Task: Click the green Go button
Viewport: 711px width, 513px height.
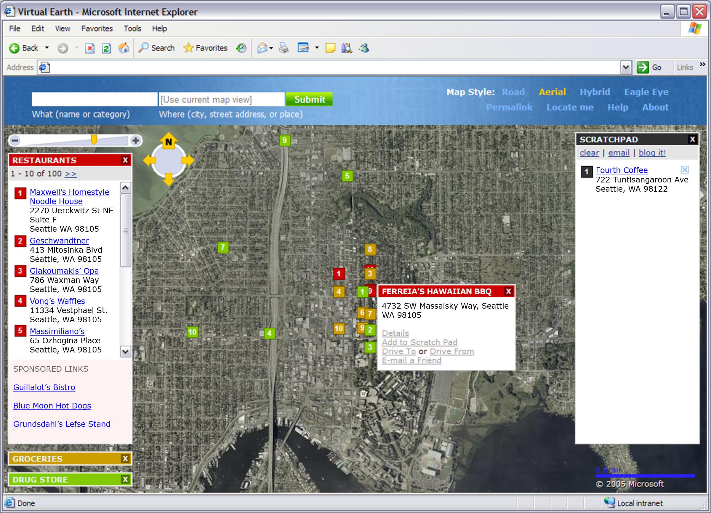Action: pos(649,67)
